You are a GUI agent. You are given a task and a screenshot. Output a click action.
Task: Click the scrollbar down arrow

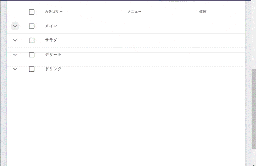tap(254, 165)
